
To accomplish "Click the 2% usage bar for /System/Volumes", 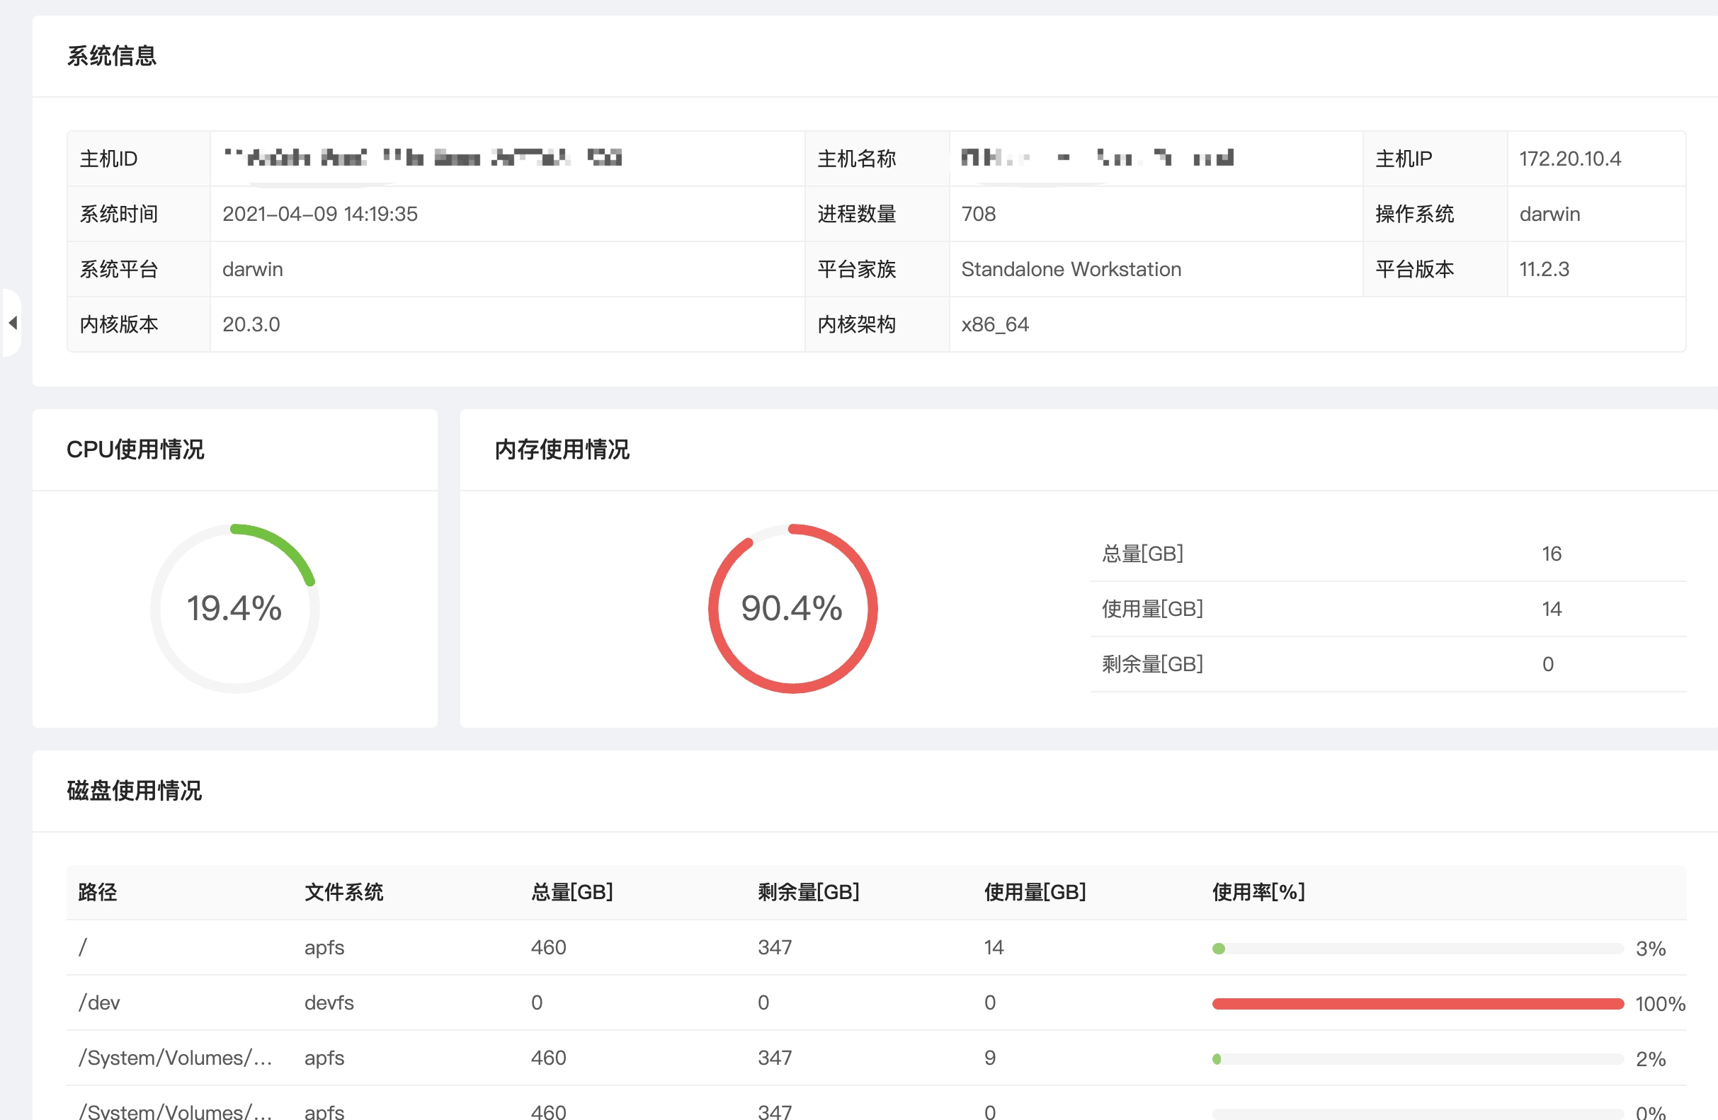I will (1417, 1058).
